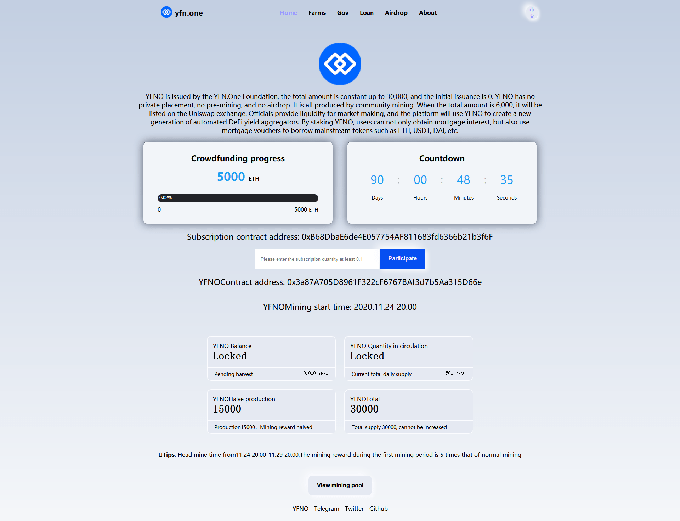
Task: Open the Gov navigation page
Action: 342,13
